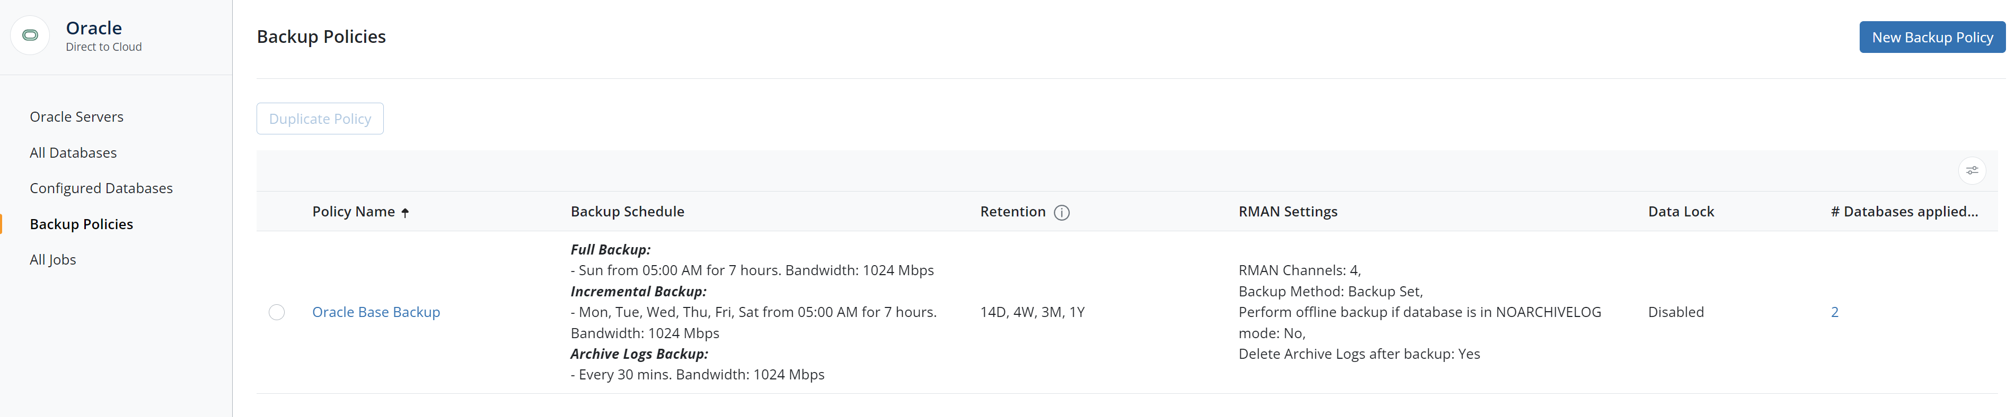Click the Data Lock column header
The image size is (2015, 417).
pyautogui.click(x=1680, y=212)
